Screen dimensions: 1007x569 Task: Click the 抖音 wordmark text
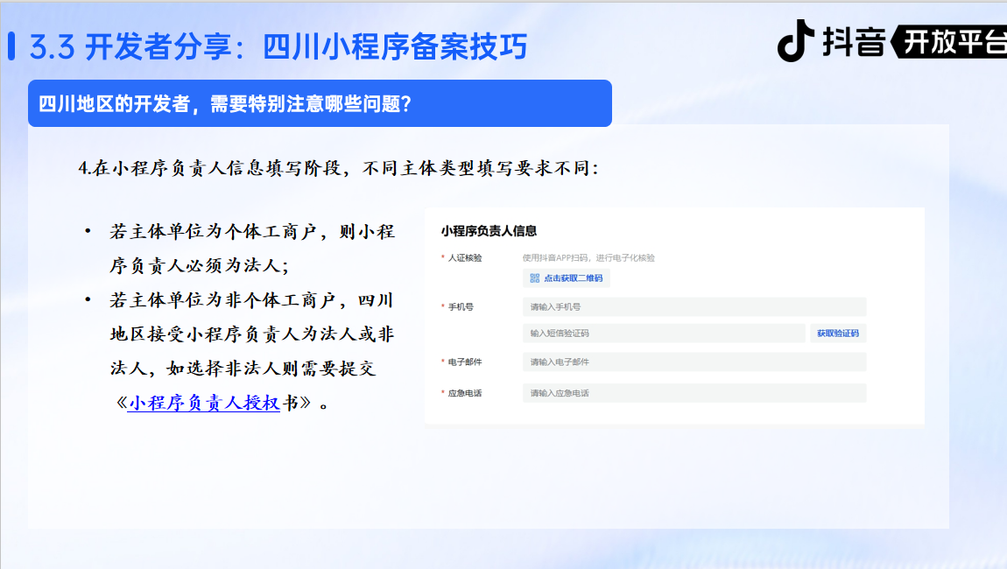coord(853,42)
